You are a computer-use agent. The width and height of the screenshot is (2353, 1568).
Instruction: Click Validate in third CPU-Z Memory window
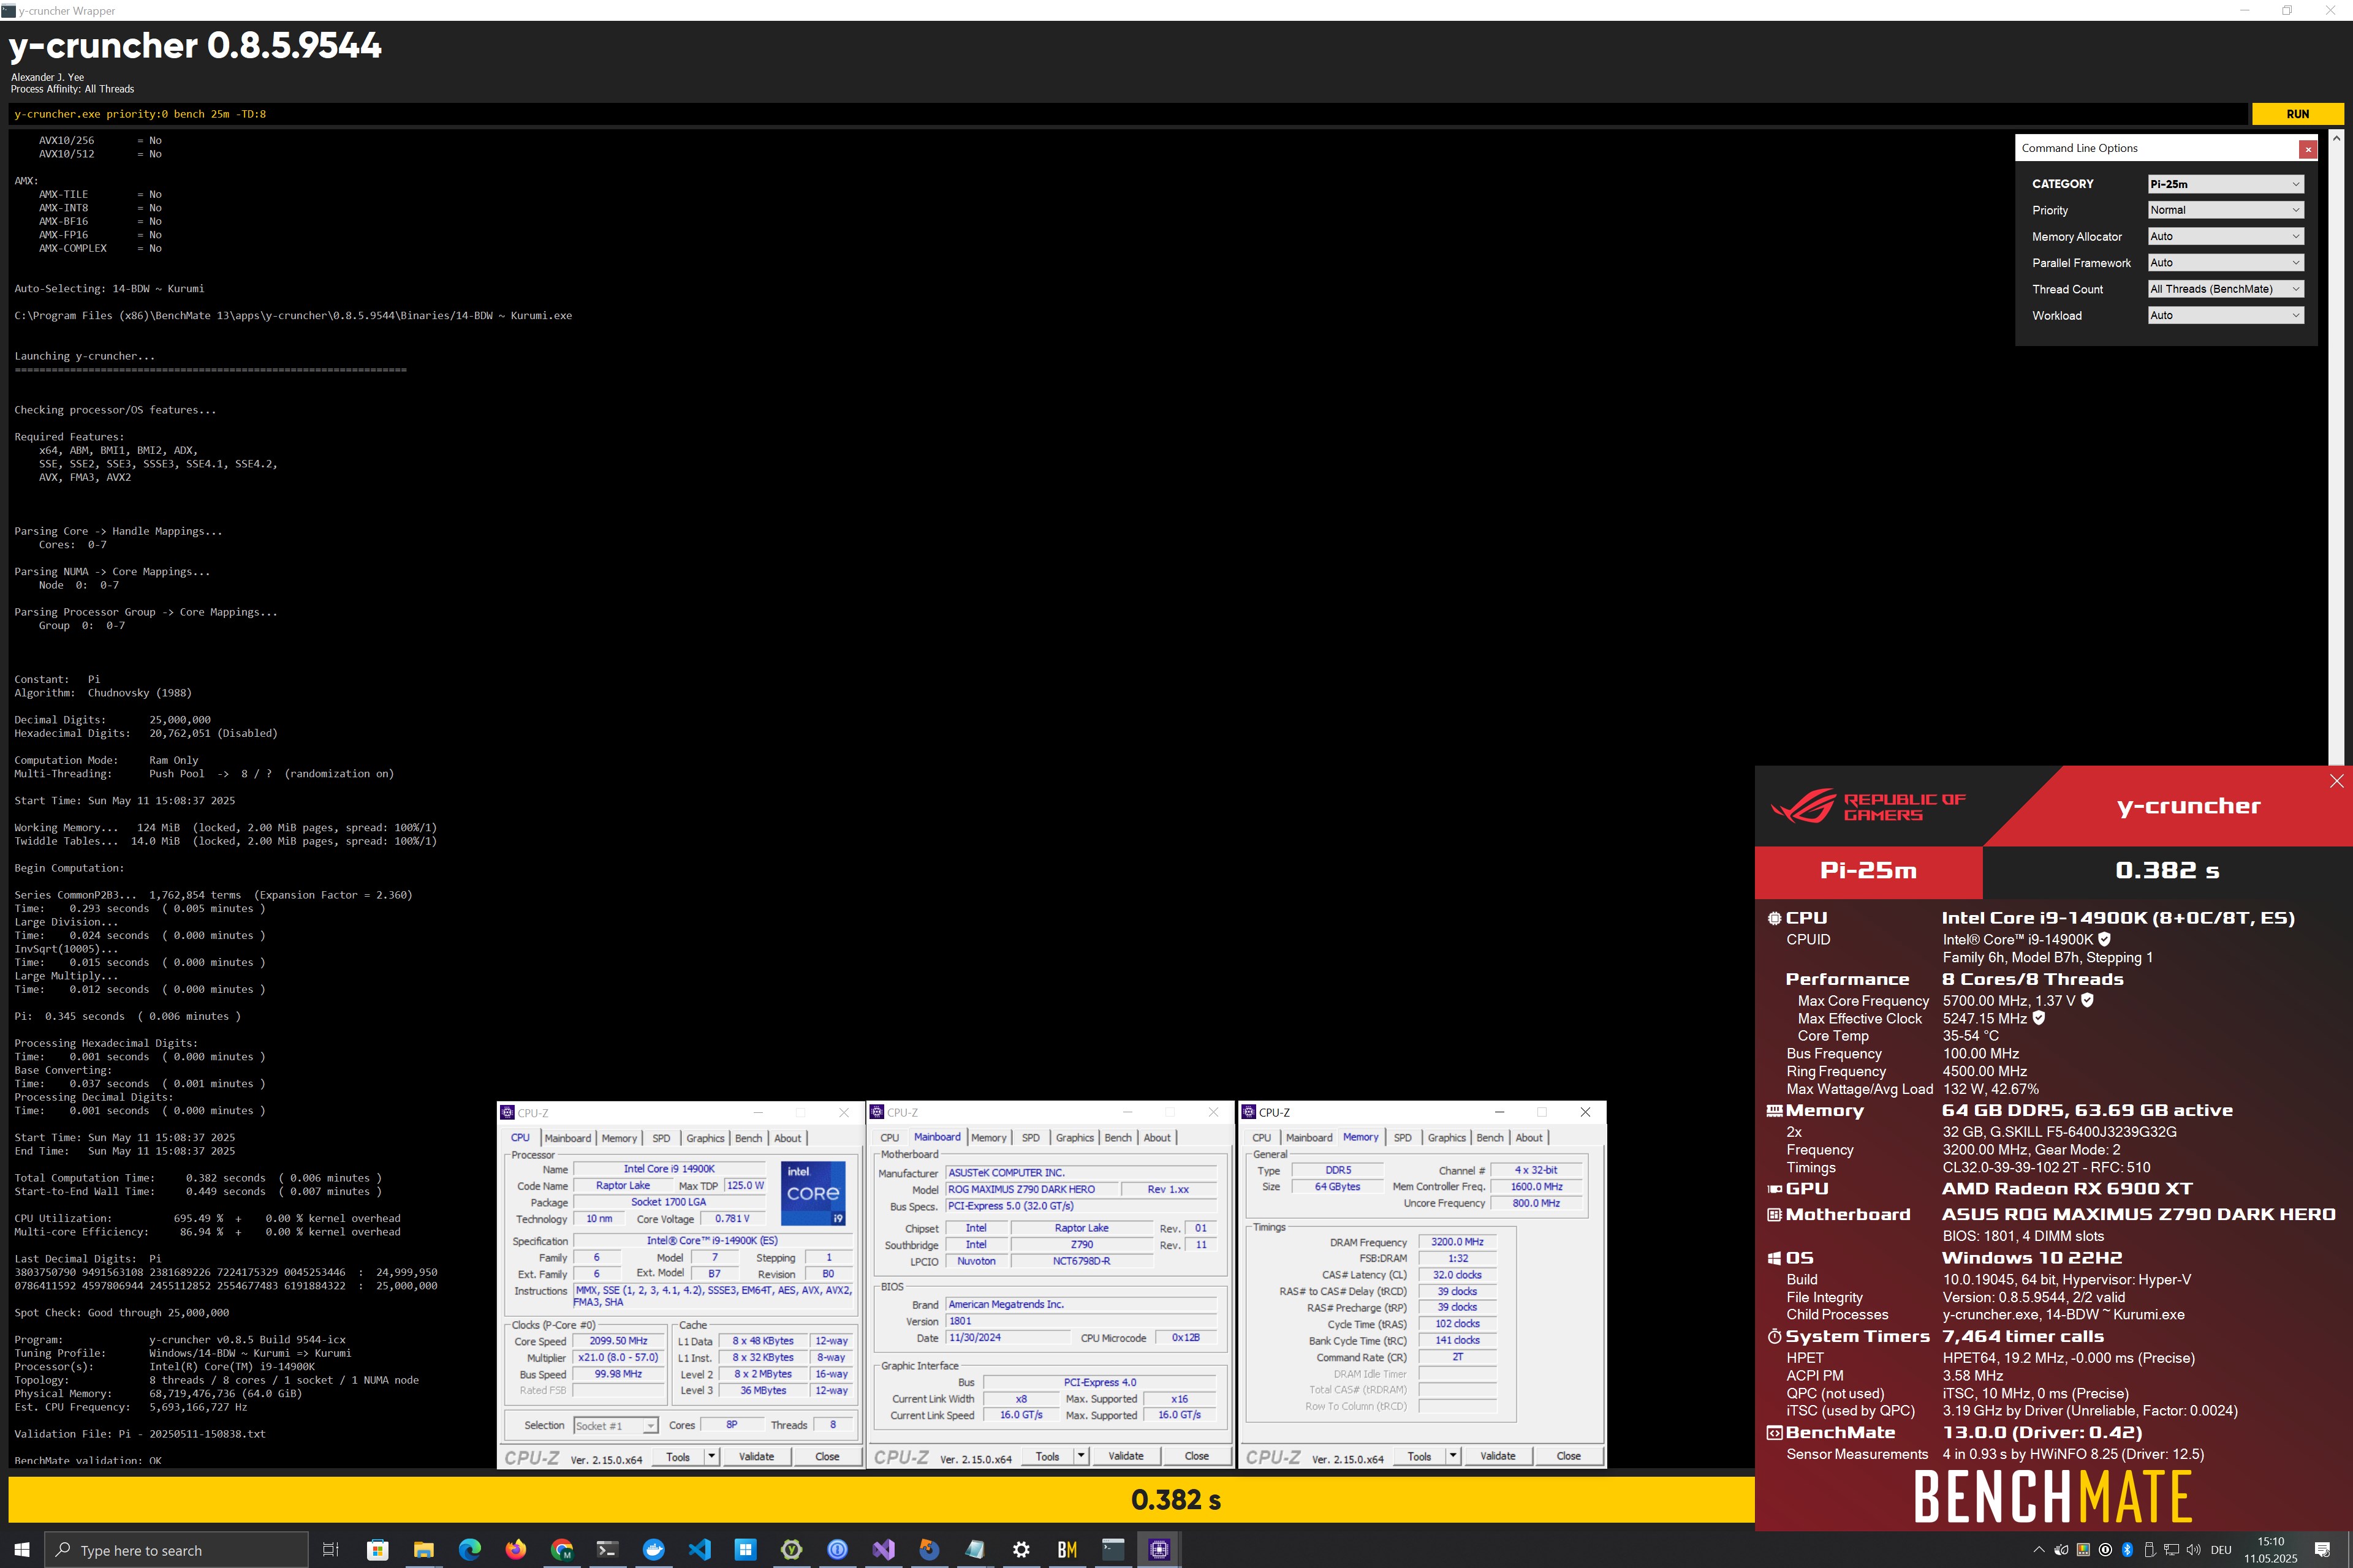1498,1456
